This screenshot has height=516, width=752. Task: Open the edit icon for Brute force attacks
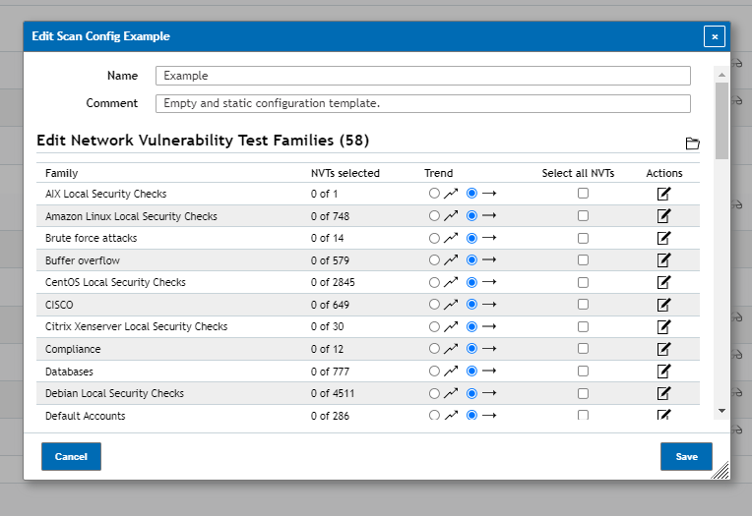click(663, 238)
